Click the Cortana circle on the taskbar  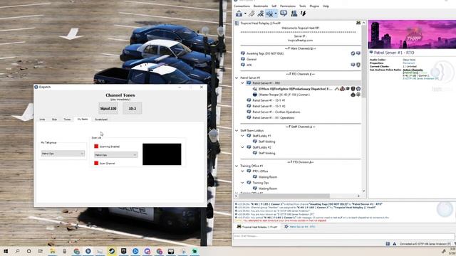pos(28,251)
